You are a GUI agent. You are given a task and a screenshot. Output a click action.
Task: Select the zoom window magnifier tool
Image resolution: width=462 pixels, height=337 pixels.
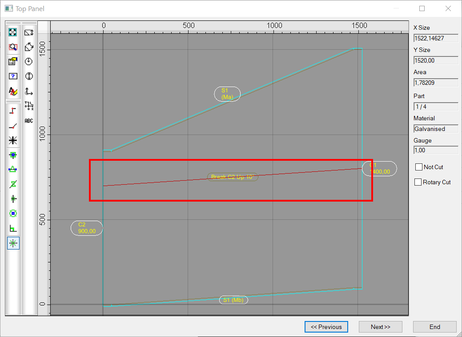coord(12,47)
